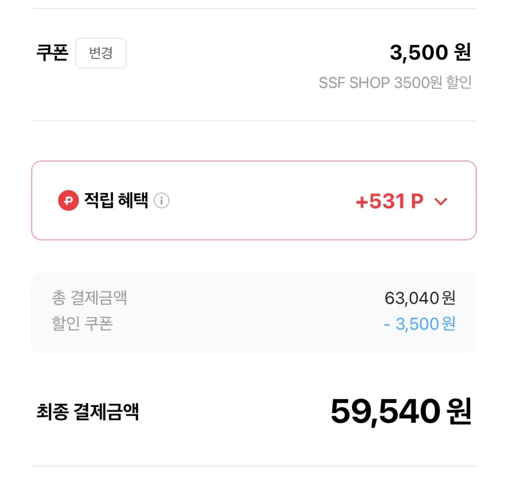Select the +531 P reward amount text
508x483 pixels.
click(389, 201)
